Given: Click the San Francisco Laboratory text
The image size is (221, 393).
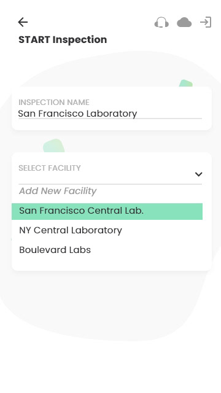Looking at the screenshot, I should [77, 114].
